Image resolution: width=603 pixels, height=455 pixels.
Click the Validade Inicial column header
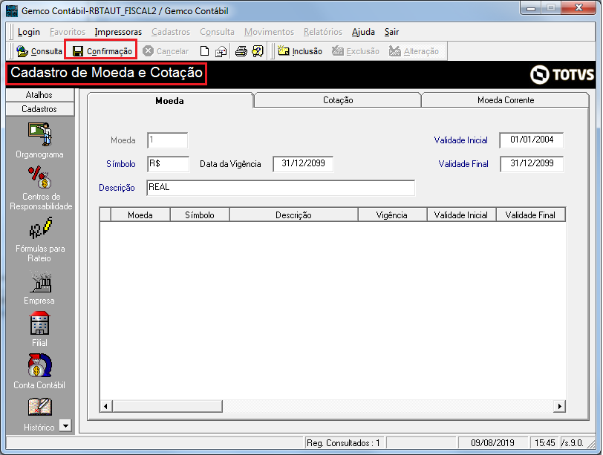point(461,215)
